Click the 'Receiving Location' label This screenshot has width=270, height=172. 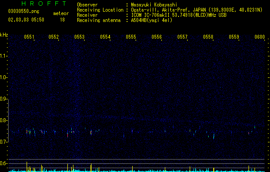click(100, 10)
